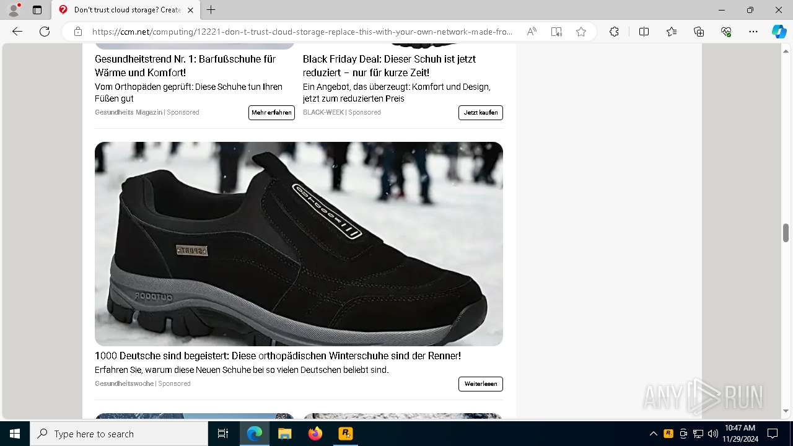793x446 pixels.
Task: Close the 'Don't trust cloud storage' tab
Action: (190, 10)
